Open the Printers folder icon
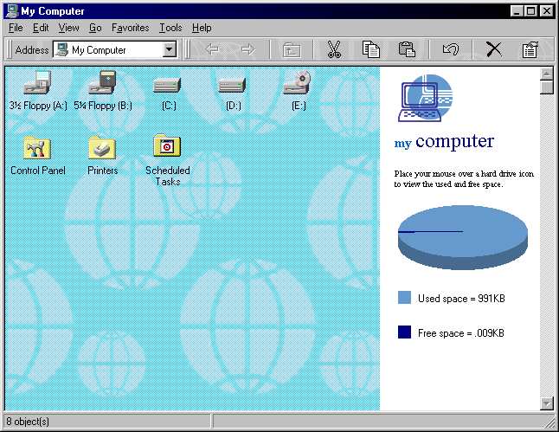Viewport: 559px width, 432px height. tap(102, 147)
